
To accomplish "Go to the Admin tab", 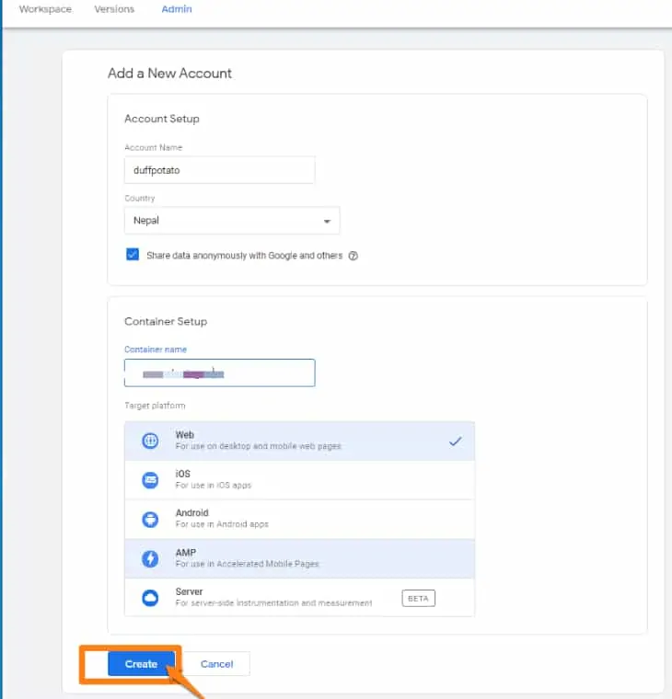I will pos(177,9).
